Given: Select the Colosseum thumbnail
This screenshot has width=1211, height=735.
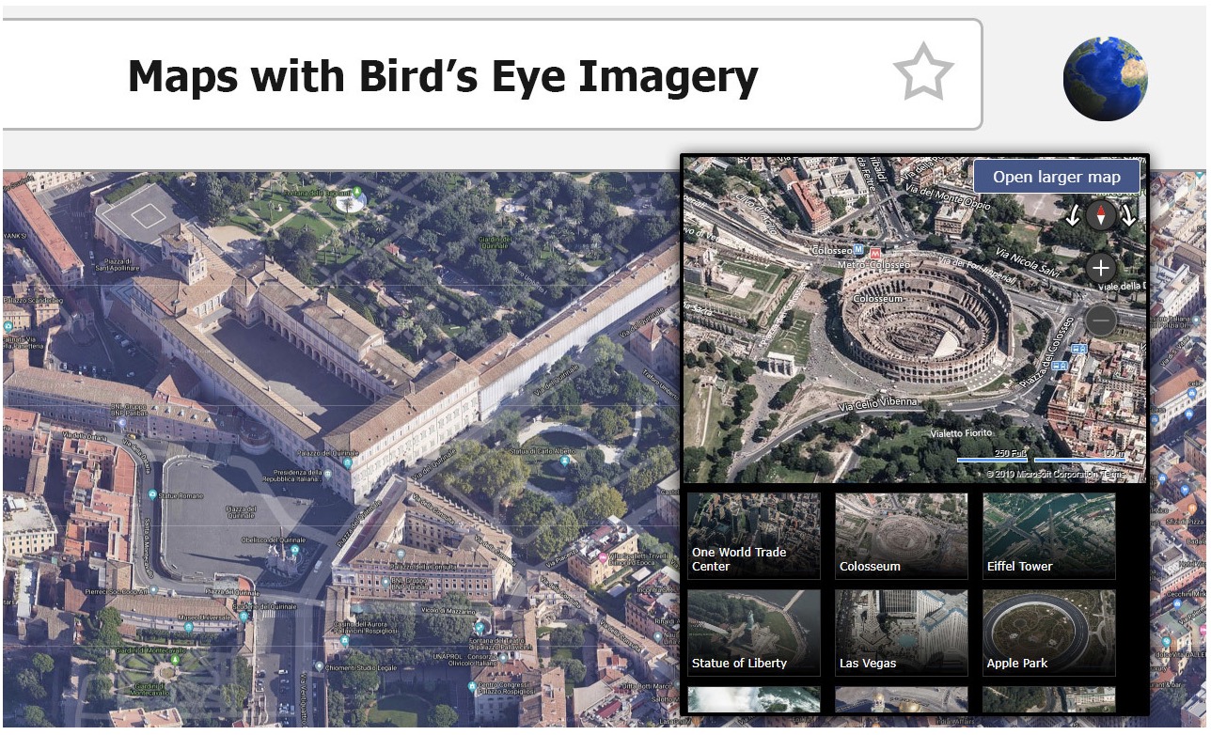Looking at the screenshot, I should (x=902, y=536).
